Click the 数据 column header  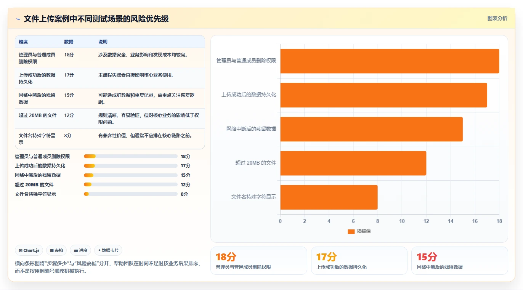point(69,42)
